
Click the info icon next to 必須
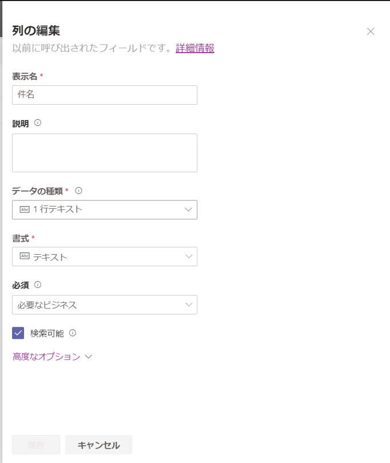coord(38,284)
